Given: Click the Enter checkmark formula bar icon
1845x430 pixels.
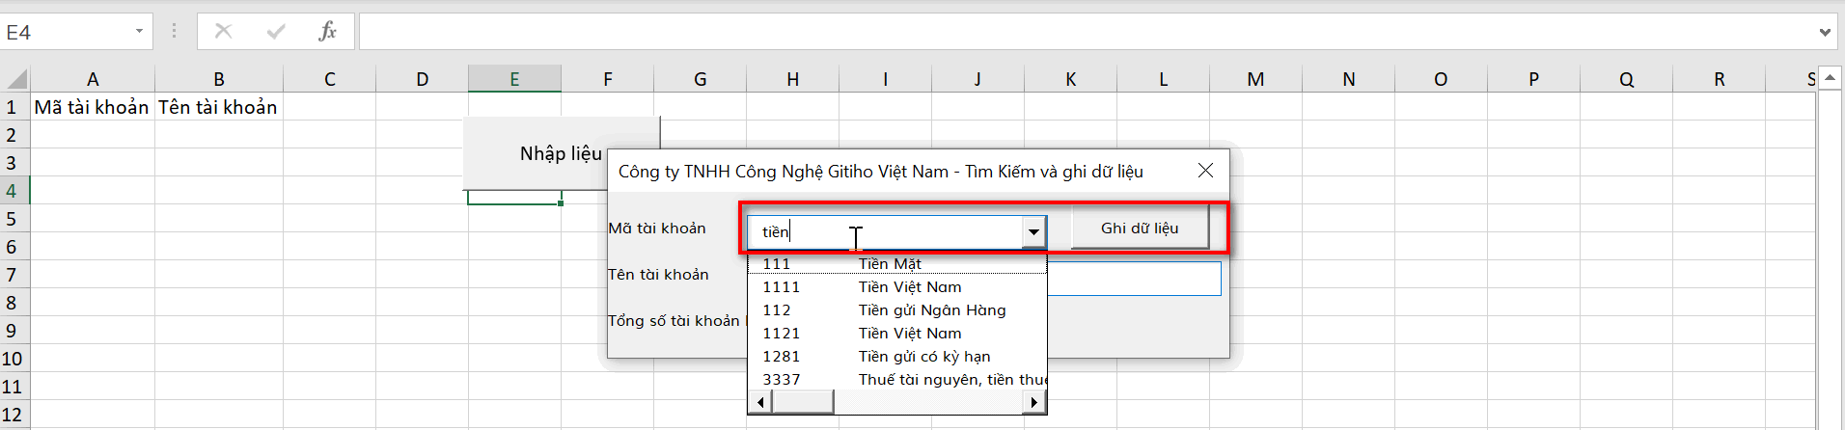Looking at the screenshot, I should coord(276,32).
